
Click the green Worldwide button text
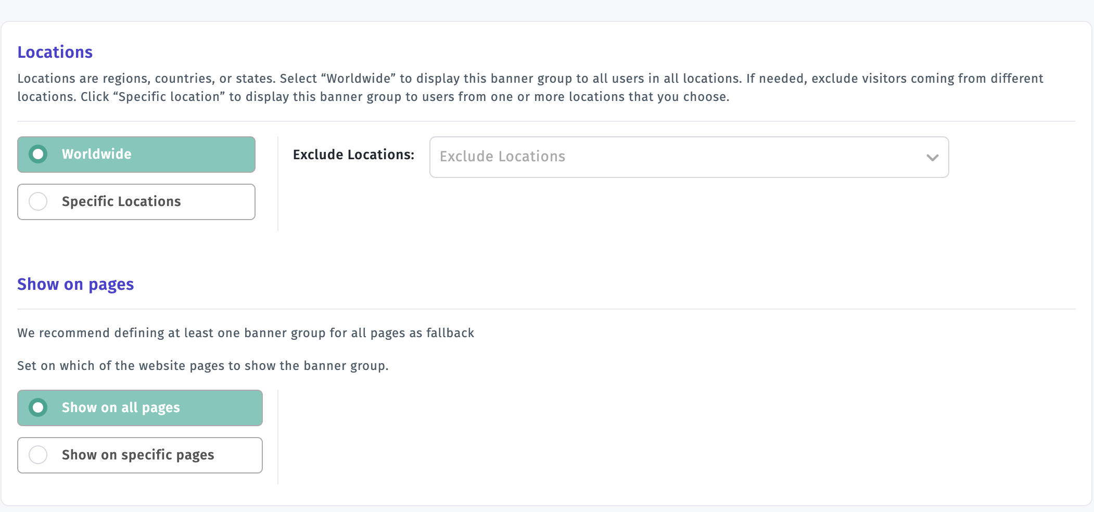97,154
